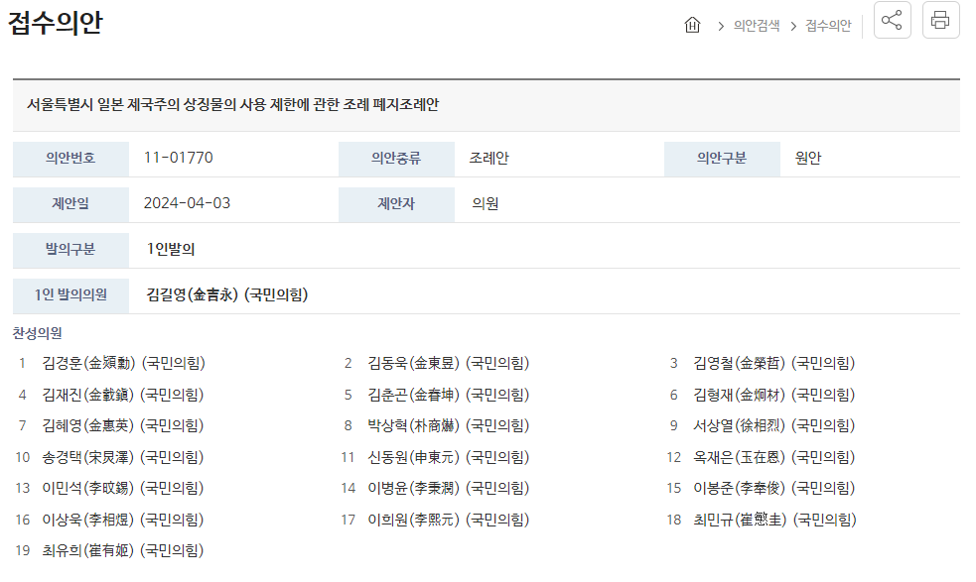The image size is (976, 582).
Task: Click the bill title 폐지조례안 text
Action: pos(405,104)
